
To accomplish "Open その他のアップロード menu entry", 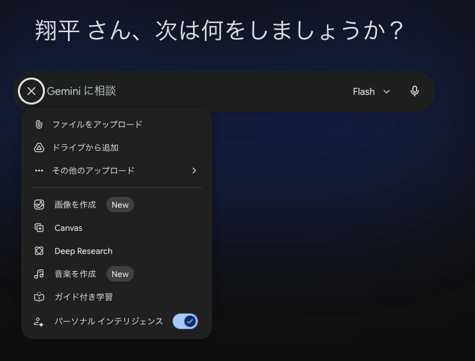I will [x=117, y=171].
